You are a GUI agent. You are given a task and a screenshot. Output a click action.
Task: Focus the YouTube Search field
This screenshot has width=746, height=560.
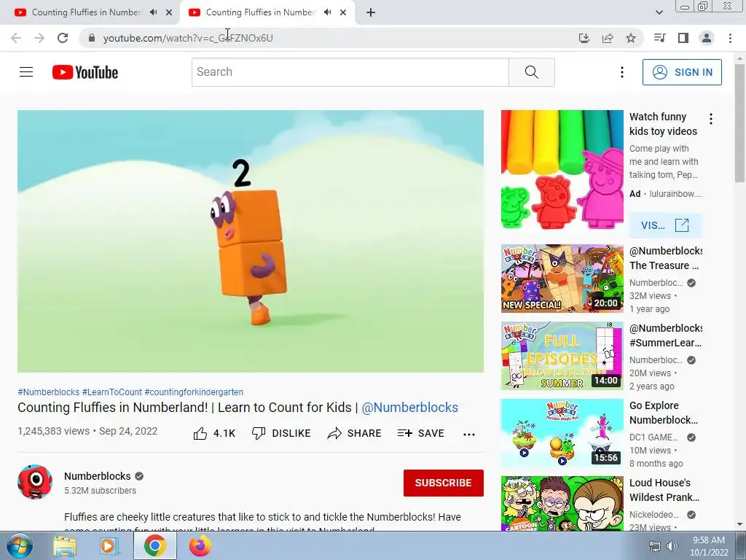350,72
